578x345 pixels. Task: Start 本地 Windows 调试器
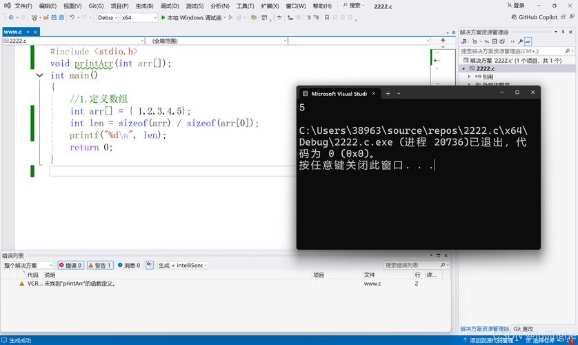[x=191, y=17]
